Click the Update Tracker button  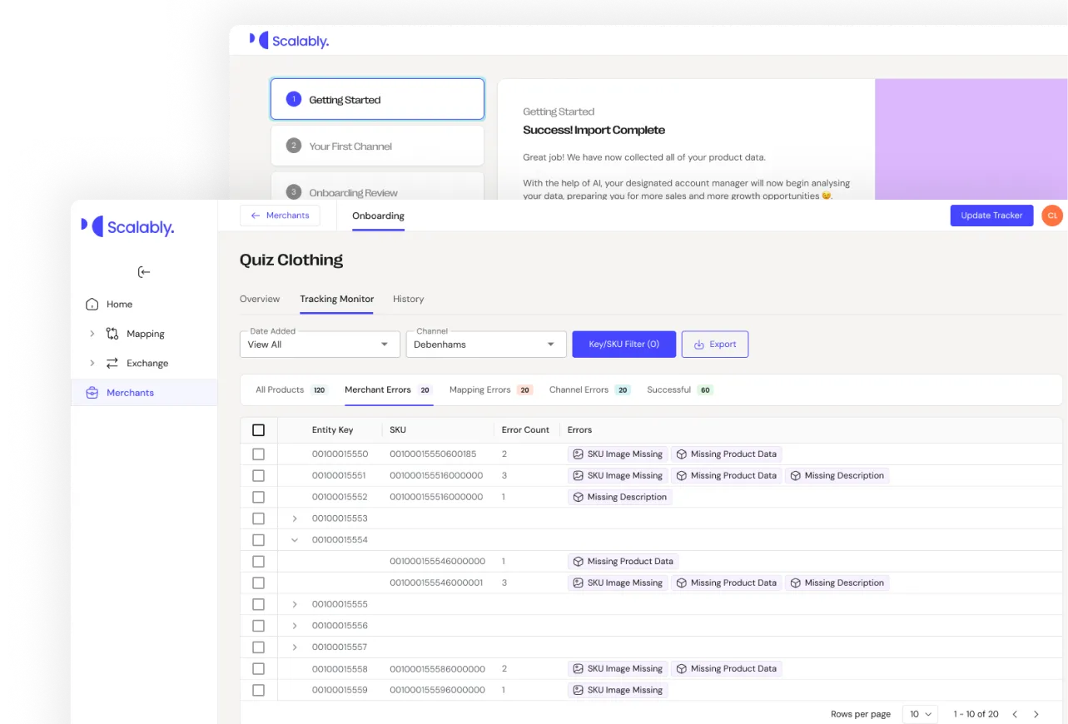pos(991,215)
